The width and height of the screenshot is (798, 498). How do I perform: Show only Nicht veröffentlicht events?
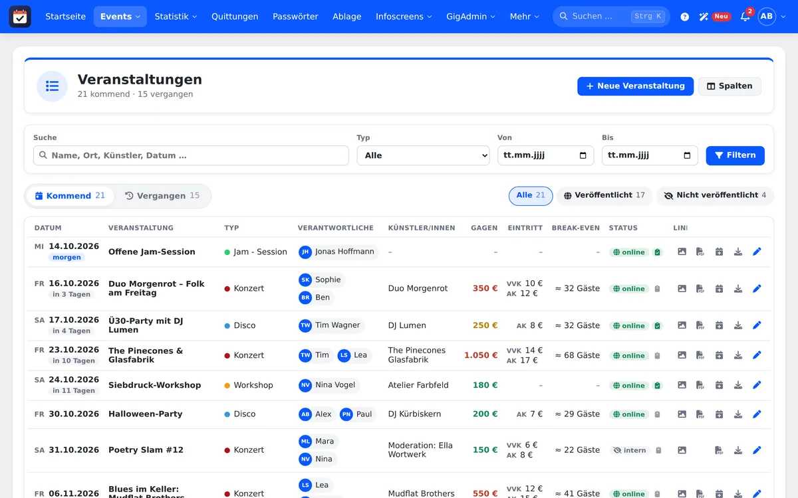(716, 196)
